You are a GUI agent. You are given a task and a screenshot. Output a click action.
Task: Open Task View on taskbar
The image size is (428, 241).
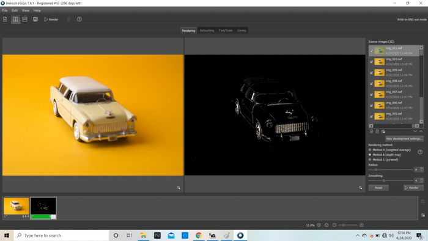(129, 235)
